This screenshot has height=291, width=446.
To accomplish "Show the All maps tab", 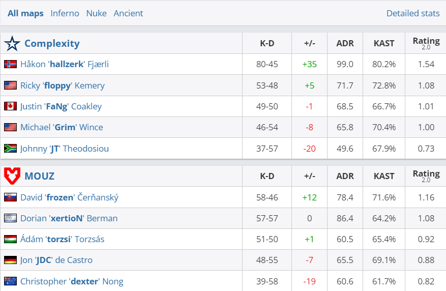I will click(25, 13).
